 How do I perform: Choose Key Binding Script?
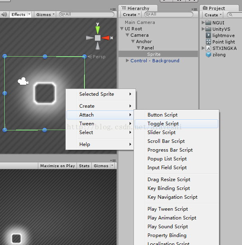coord(177,188)
